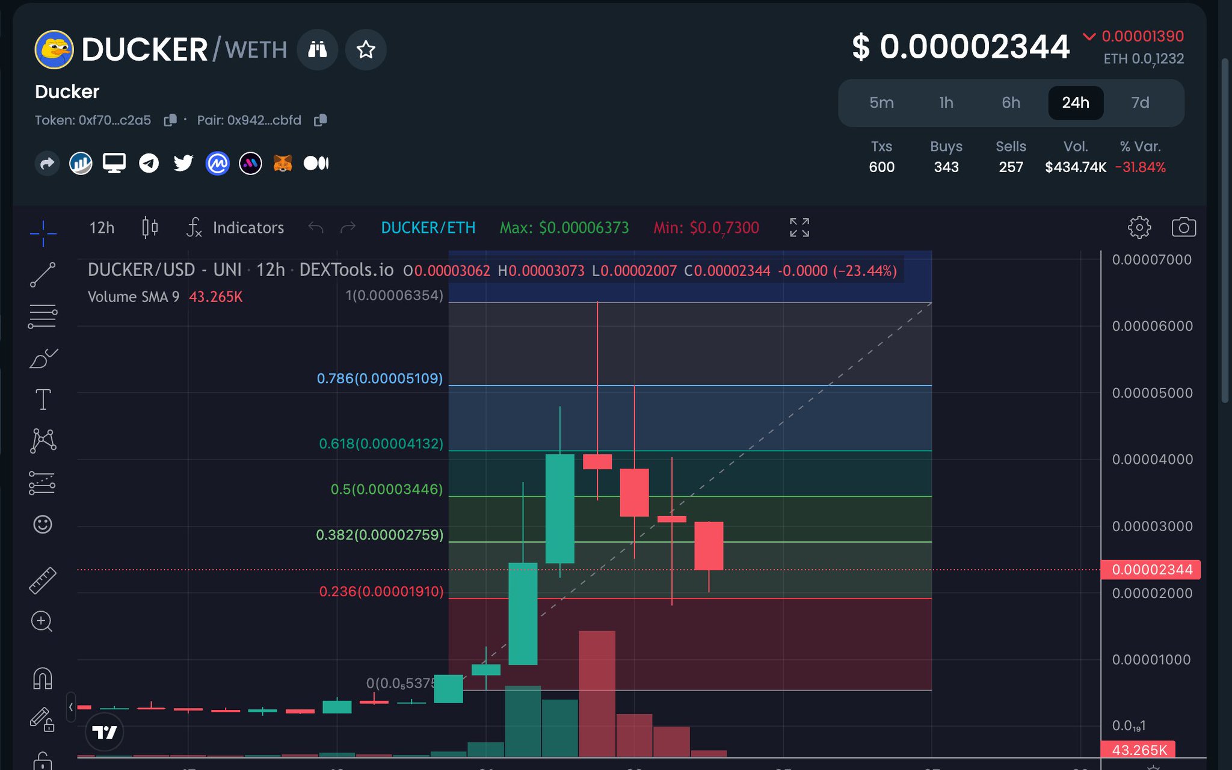Select the Text annotation tool
The height and width of the screenshot is (770, 1232).
point(43,399)
